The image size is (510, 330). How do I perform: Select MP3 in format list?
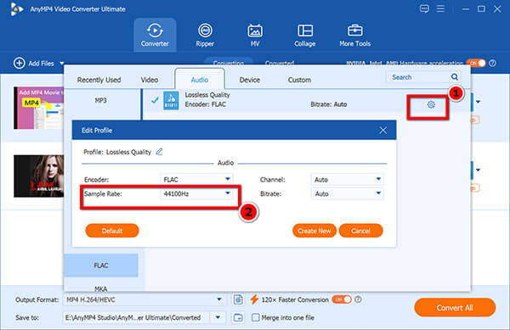101,101
